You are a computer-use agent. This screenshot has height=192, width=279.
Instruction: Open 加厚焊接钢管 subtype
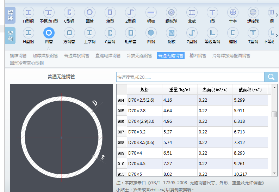point(45,56)
